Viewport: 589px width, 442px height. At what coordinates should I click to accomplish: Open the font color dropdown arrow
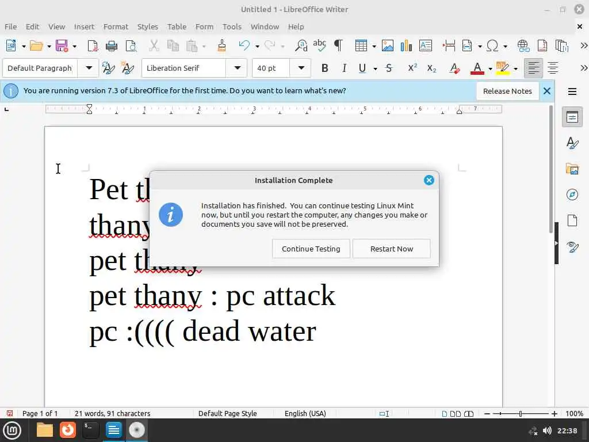pos(490,68)
